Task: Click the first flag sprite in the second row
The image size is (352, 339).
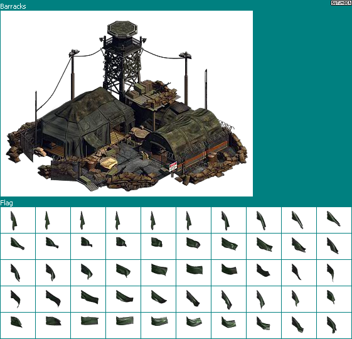Action: (18, 247)
